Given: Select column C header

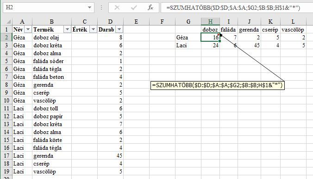Looking at the screenshot, I should tap(84, 21).
